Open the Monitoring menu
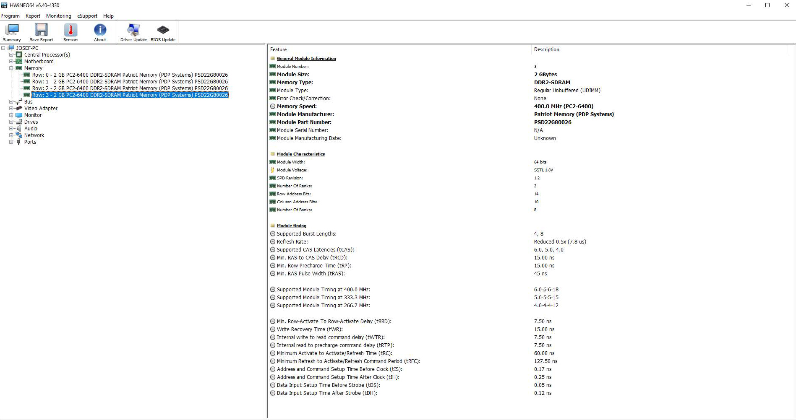This screenshot has height=420, width=796. pyautogui.click(x=58, y=16)
